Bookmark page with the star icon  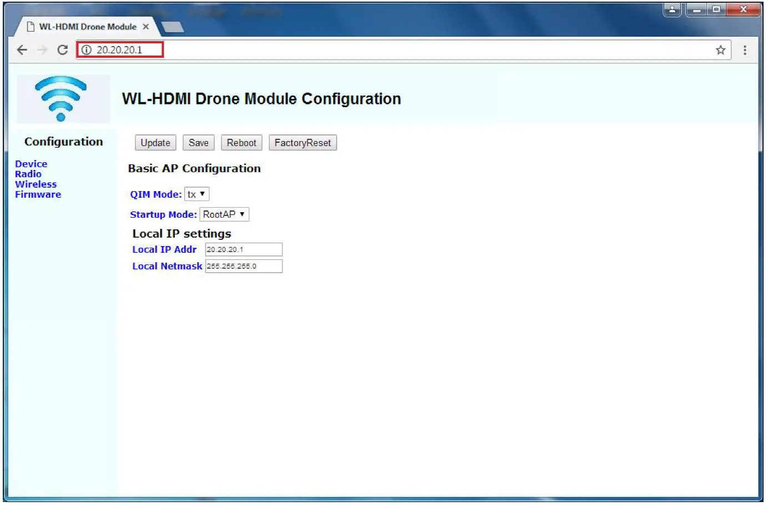click(720, 50)
